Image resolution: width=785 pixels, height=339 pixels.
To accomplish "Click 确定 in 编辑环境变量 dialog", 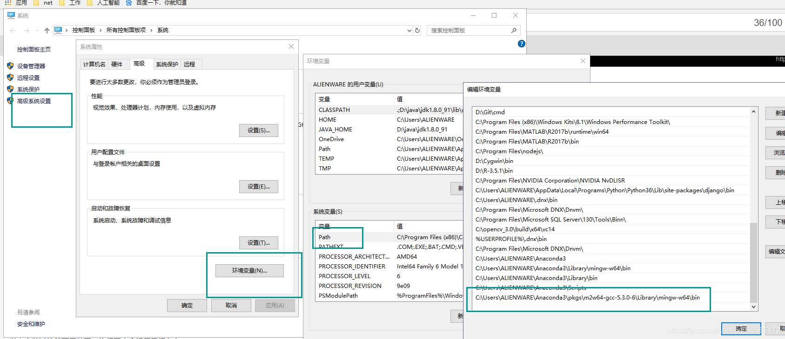I will tap(741, 329).
